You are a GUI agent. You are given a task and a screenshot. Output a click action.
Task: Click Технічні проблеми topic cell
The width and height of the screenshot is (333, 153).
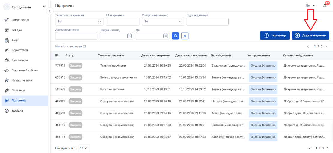(x=113, y=66)
